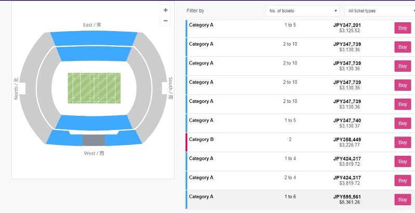Select the left lower West corner section
Viewport: 415px width, 213px height.
[x=64, y=139]
